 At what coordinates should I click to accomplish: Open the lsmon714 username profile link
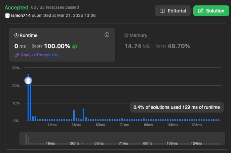[x=21, y=16]
